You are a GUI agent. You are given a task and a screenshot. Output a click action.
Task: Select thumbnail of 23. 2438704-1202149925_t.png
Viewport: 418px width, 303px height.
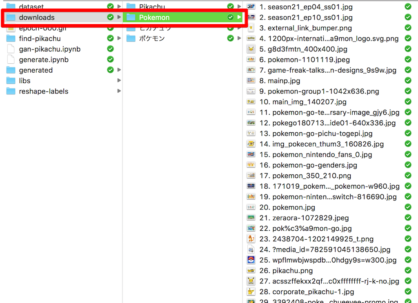point(251,239)
